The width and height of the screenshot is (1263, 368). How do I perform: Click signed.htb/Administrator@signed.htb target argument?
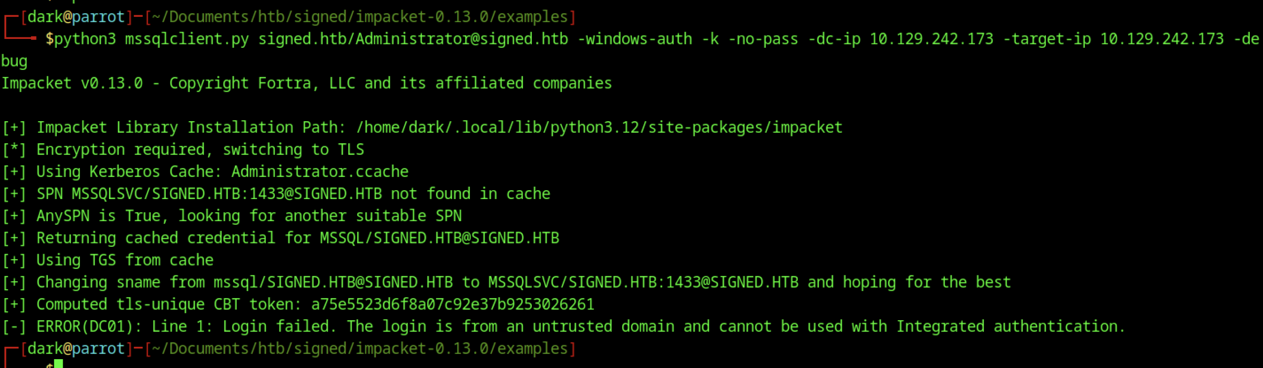point(413,39)
